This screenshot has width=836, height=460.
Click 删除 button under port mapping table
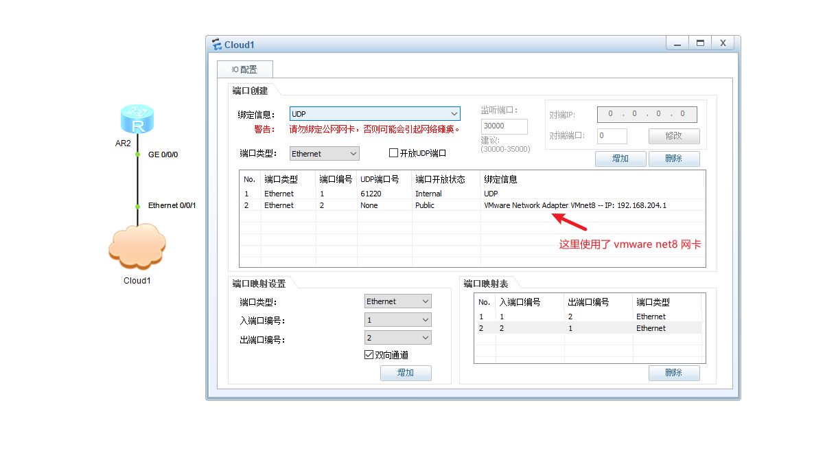tap(674, 373)
